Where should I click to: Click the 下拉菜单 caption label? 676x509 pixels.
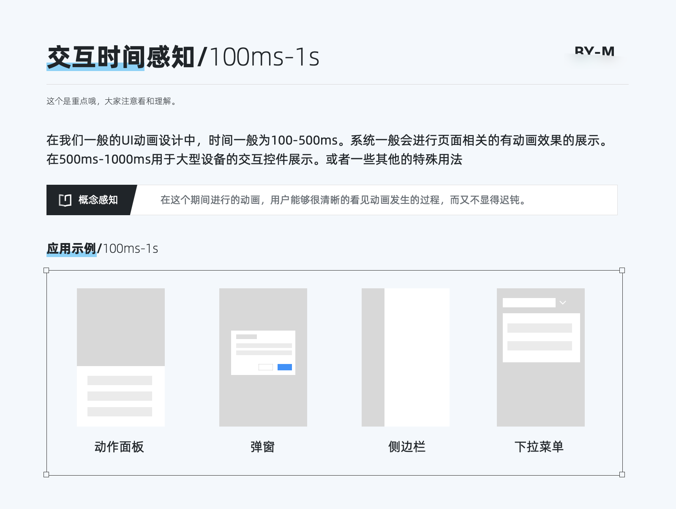point(539,447)
